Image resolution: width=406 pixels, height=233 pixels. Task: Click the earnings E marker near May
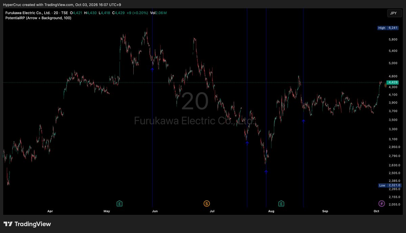(119, 203)
